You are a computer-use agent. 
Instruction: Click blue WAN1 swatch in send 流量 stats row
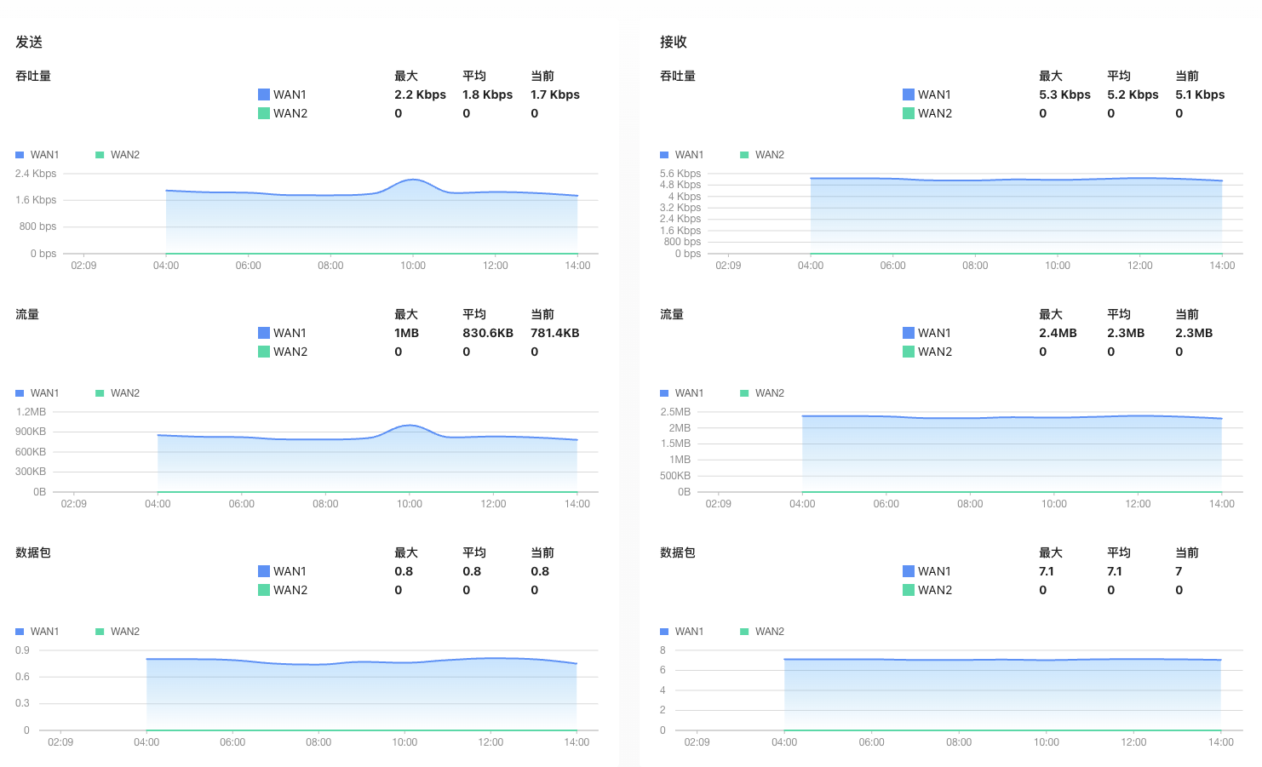point(264,333)
